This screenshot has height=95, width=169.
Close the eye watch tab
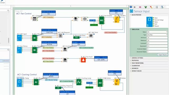pyautogui.click(x=137, y=7)
